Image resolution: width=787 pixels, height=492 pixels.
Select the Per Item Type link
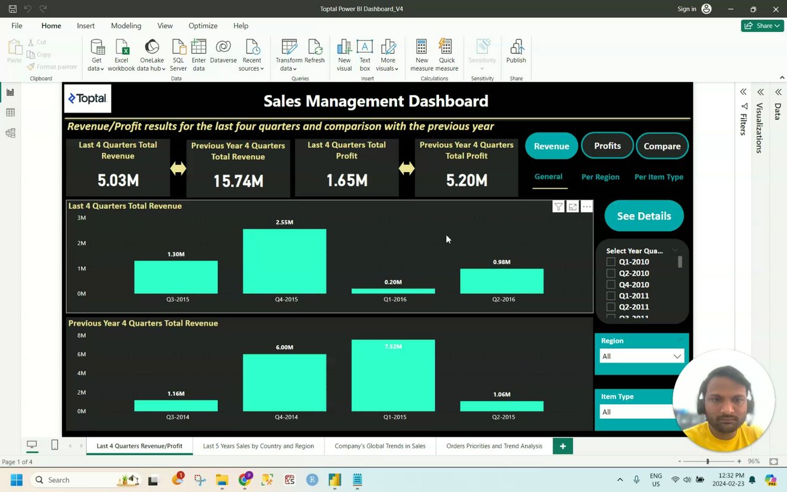coord(658,177)
